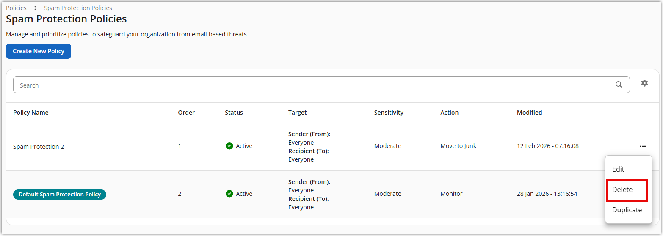This screenshot has height=236, width=663.
Task: Sort by Policy Name column header
Action: click(31, 113)
